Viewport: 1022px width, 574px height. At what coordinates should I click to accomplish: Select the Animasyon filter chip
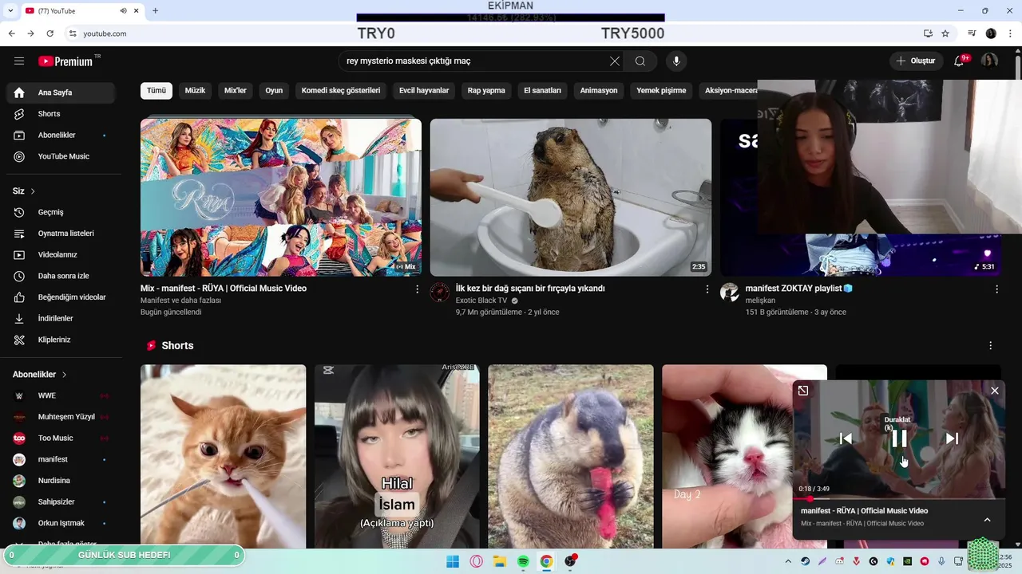(x=599, y=91)
